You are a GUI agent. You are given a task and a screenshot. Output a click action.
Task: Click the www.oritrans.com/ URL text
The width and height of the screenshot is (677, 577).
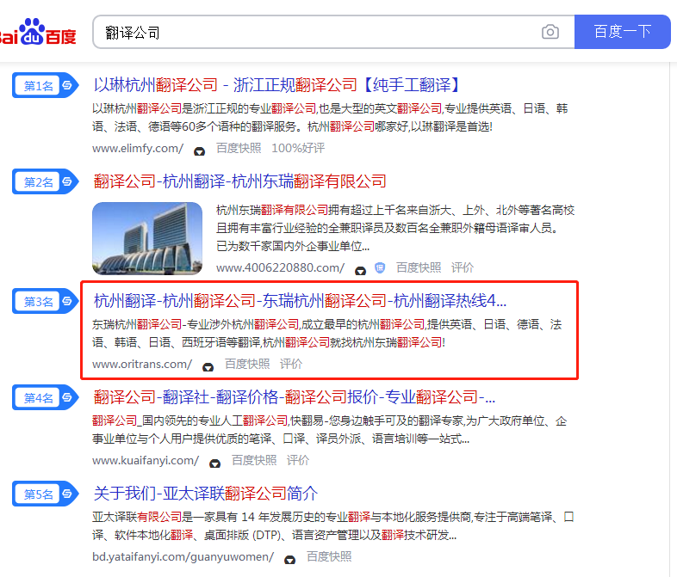click(x=142, y=364)
